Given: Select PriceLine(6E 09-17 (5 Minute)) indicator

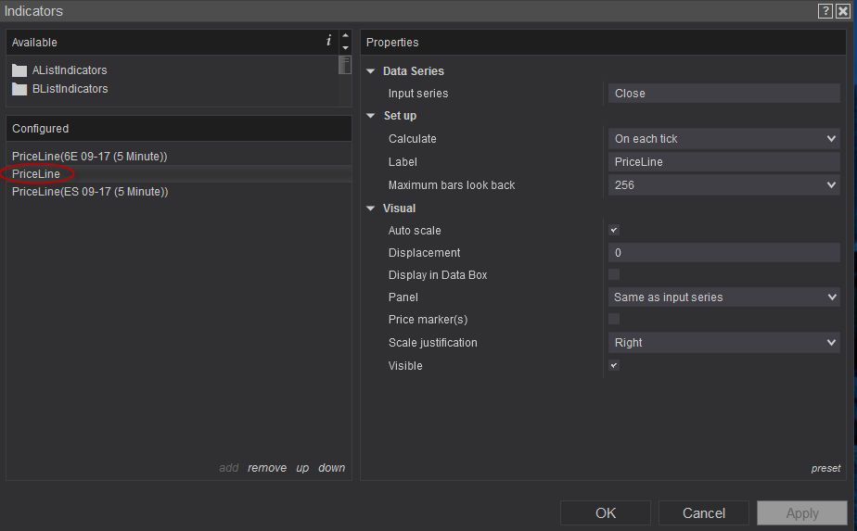Looking at the screenshot, I should [x=90, y=156].
